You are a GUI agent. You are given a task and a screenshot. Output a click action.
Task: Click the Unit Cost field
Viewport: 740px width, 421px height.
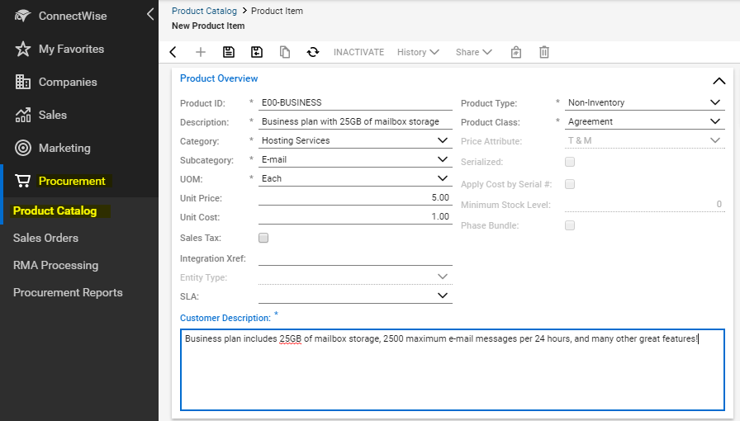coord(355,216)
